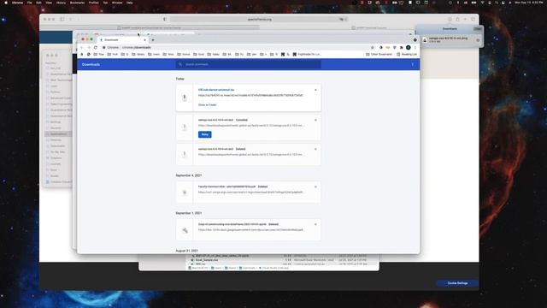This screenshot has height=308, width=547.
Task: Select the Downloads tab in Chrome
Action: (123, 40)
